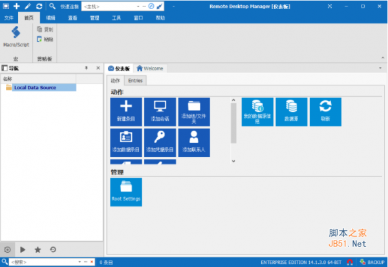The image size is (388, 267).
Task: Click the recent history clock icon
Action: click(53, 250)
